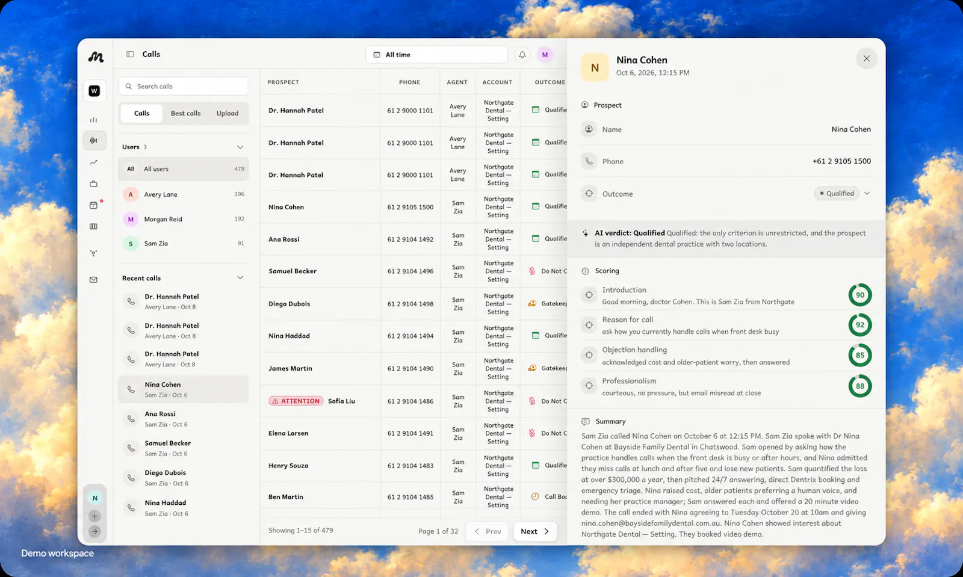Click the Introduction score ring showing 90
This screenshot has height=577, width=963.
tap(860, 295)
